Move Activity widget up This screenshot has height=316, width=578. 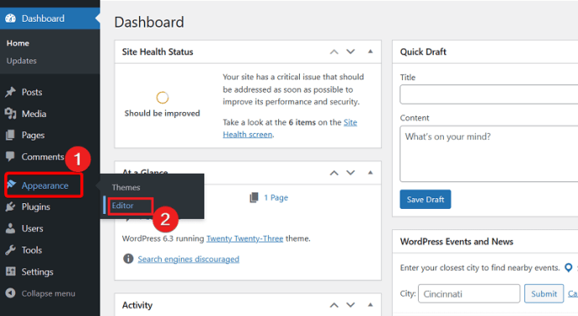[334, 305]
